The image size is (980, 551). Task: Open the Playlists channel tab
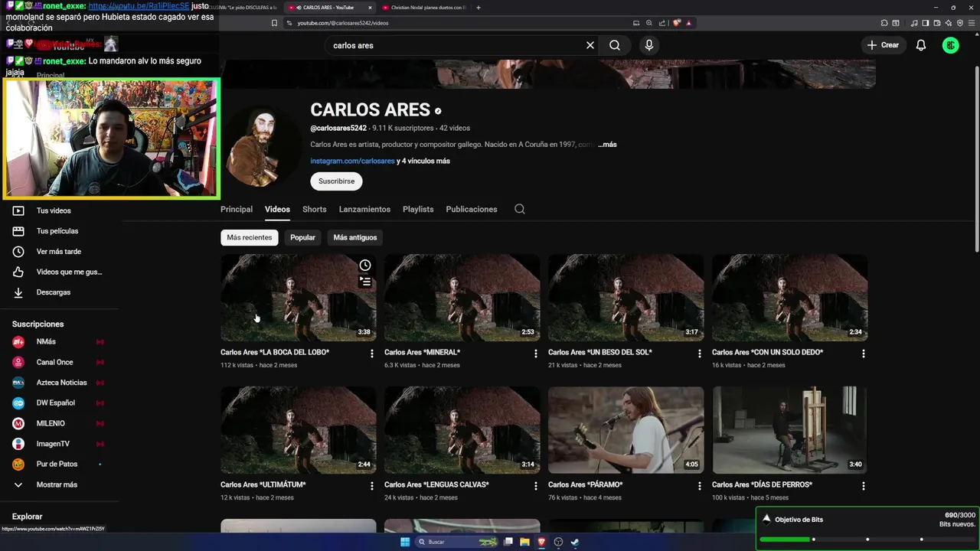(x=418, y=209)
